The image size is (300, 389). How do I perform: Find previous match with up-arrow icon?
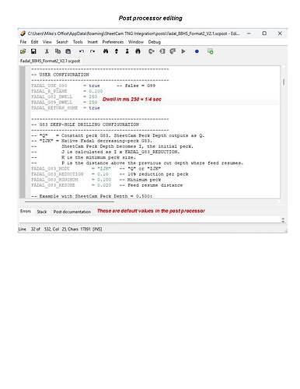(x=127, y=51)
